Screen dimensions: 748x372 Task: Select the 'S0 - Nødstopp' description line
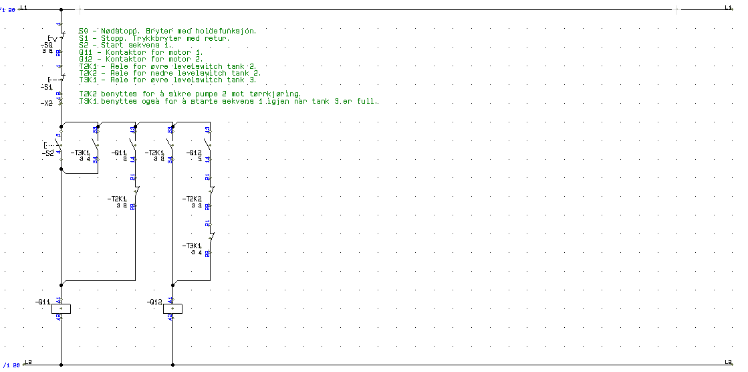pyautogui.click(x=167, y=31)
